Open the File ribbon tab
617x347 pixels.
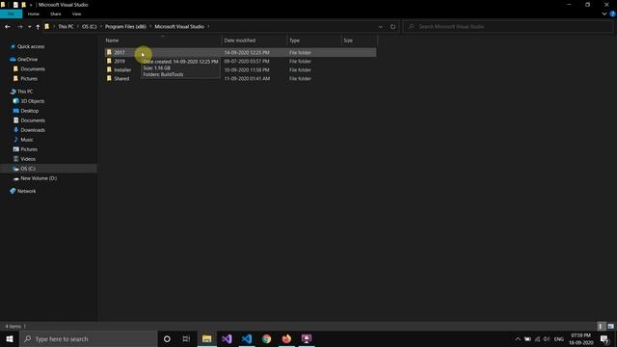click(11, 13)
